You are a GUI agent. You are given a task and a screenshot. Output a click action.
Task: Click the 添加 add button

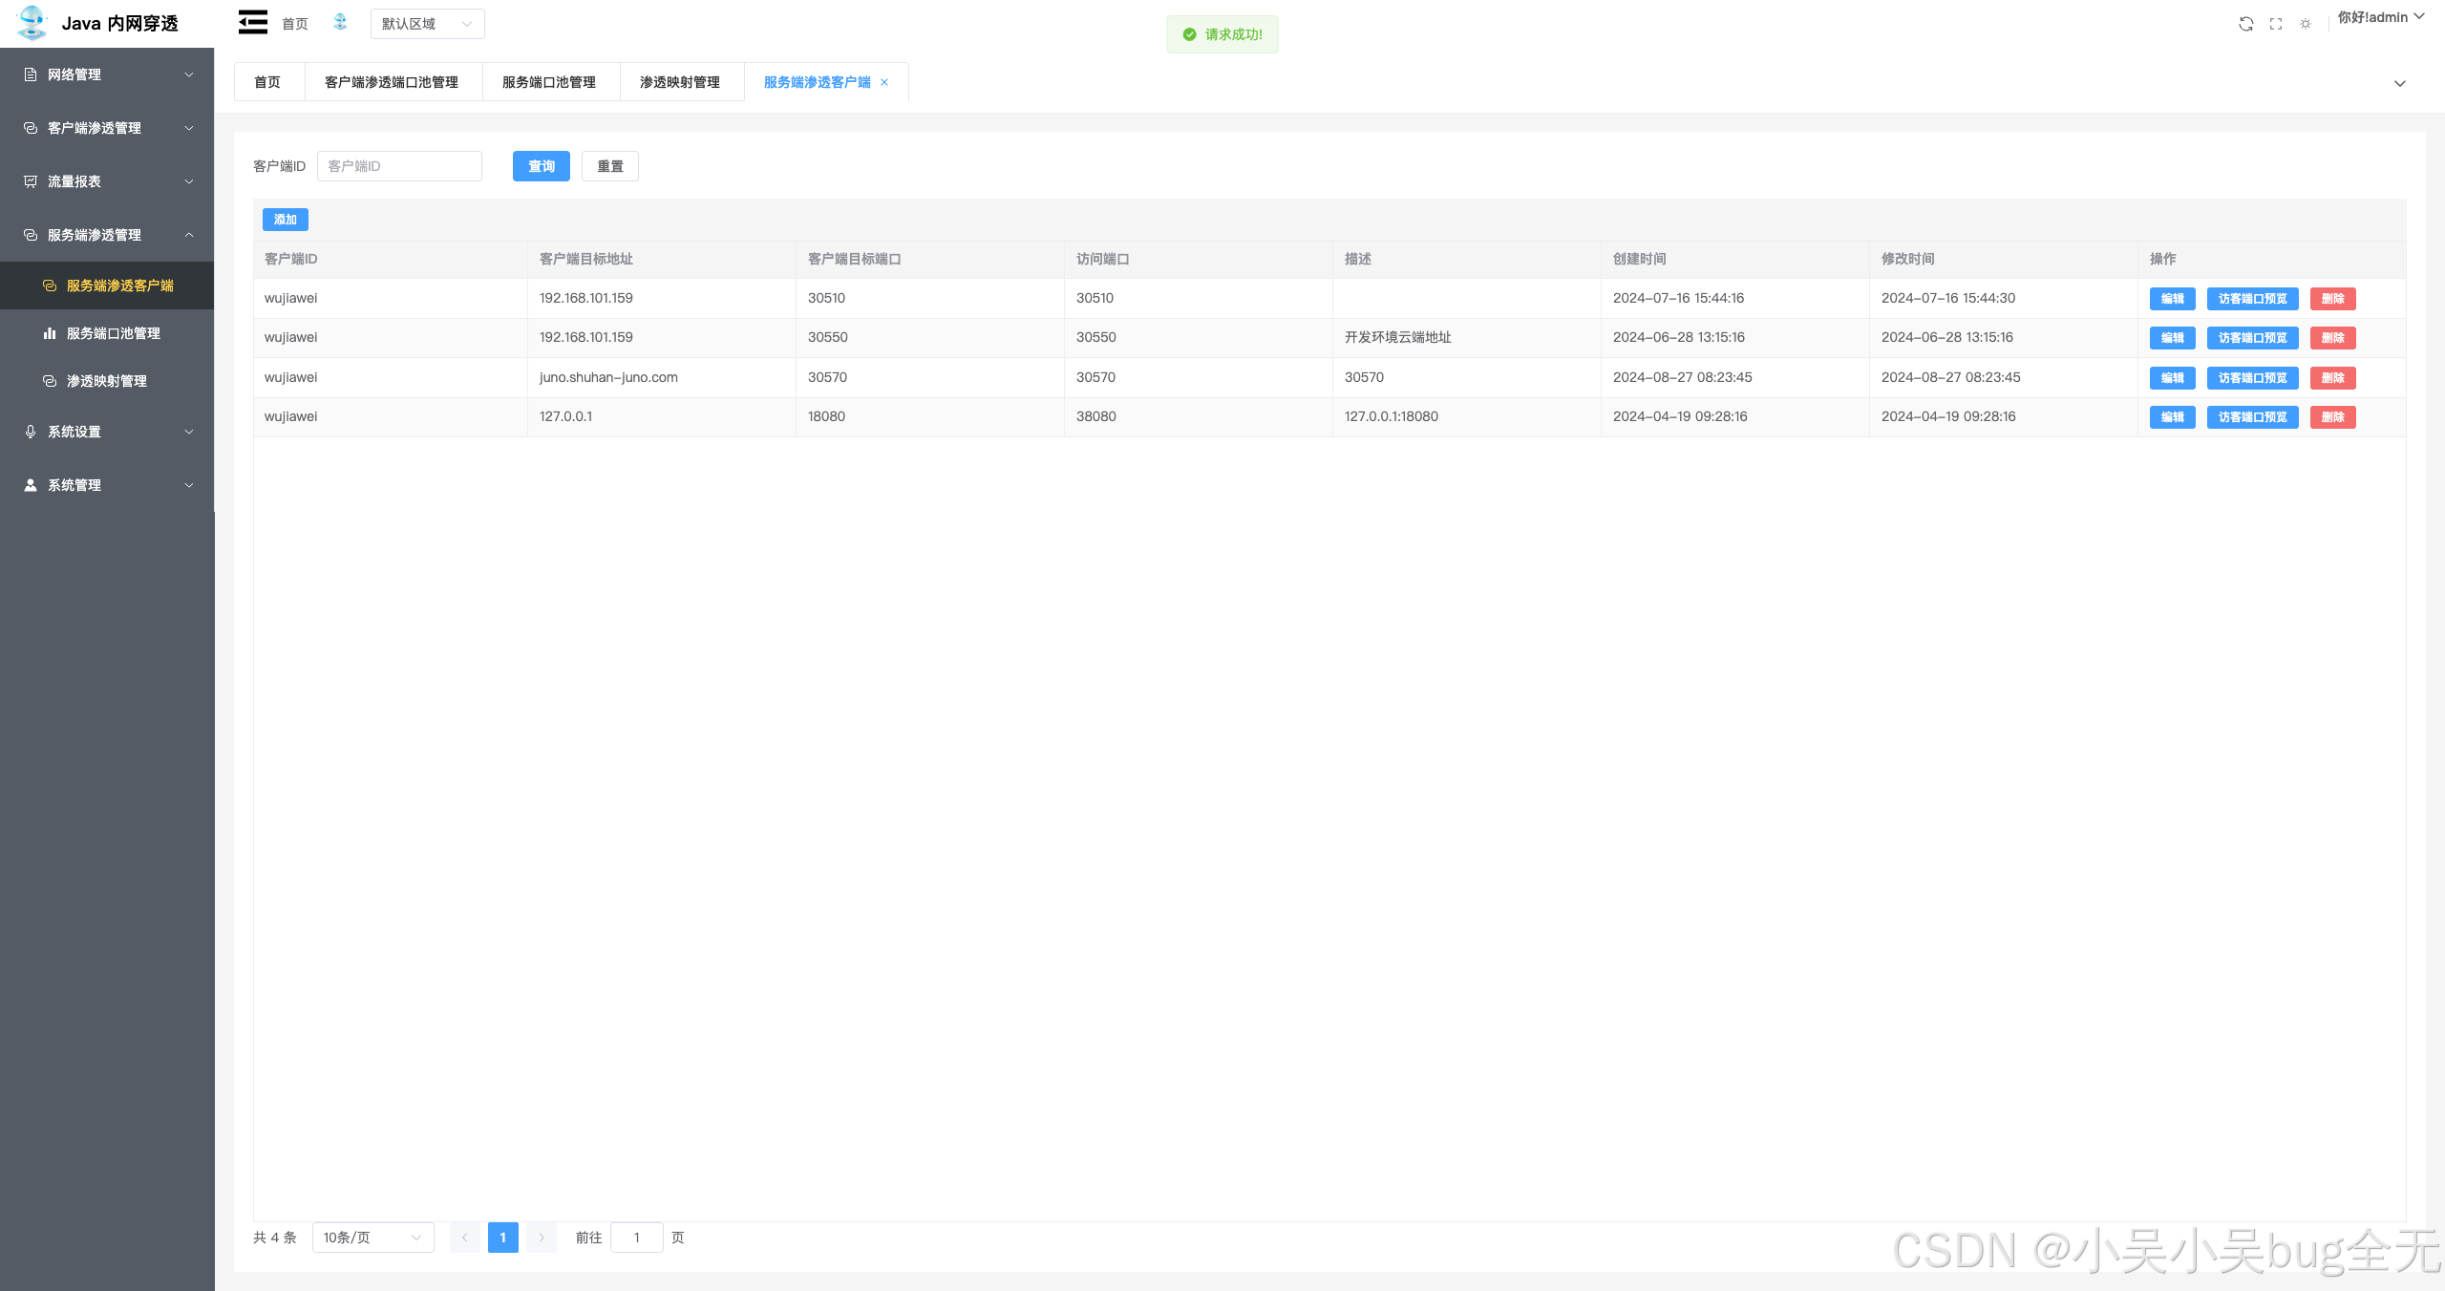[x=286, y=220]
